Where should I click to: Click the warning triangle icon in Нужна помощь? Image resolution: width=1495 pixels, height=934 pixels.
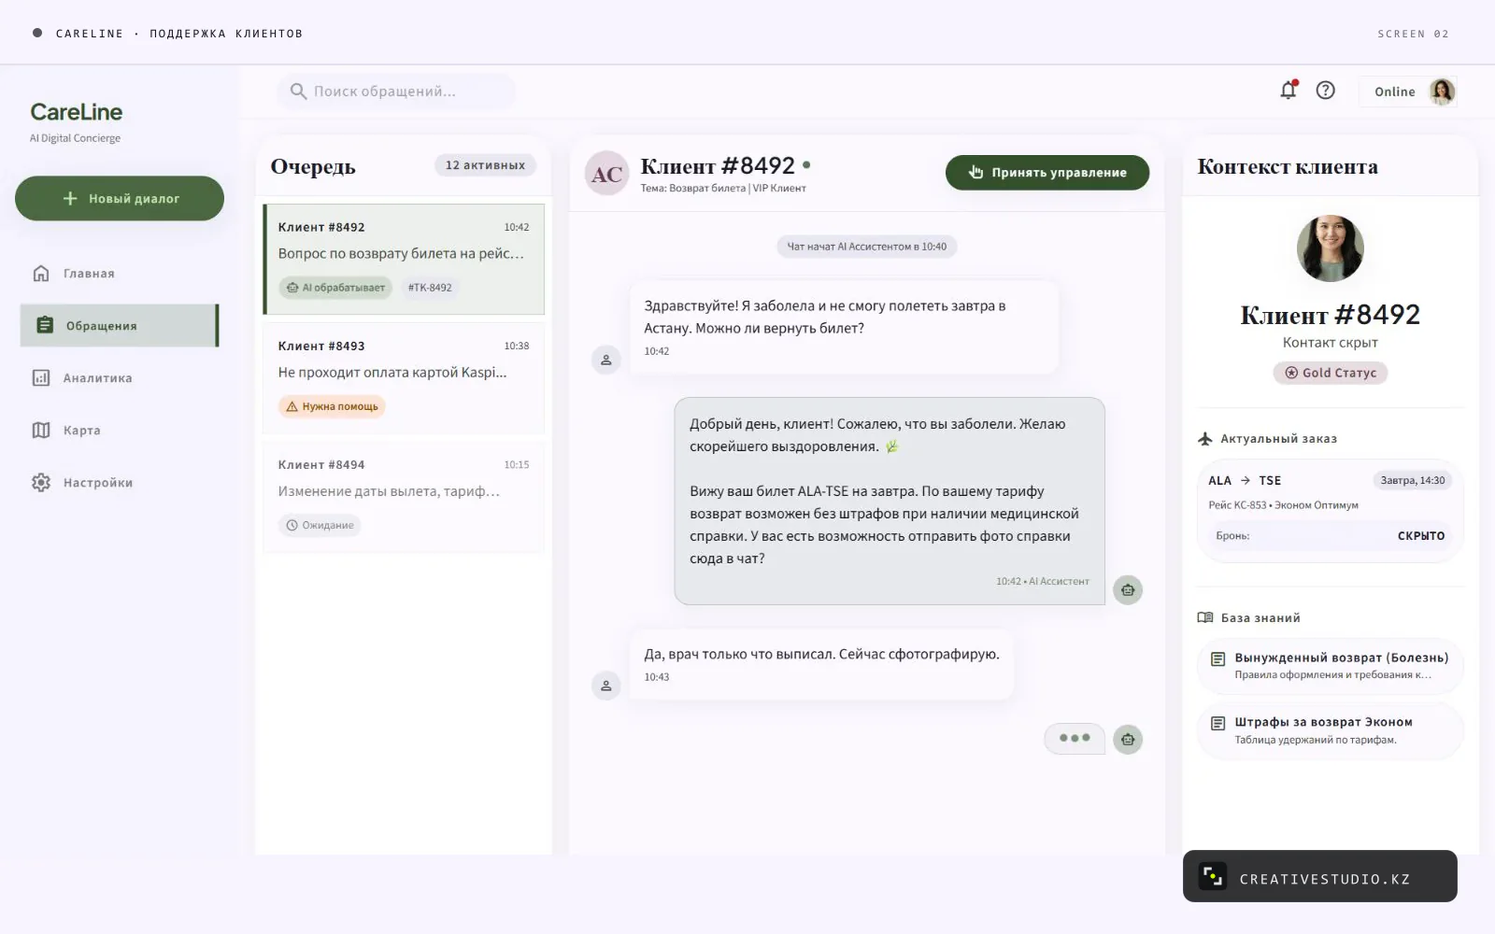click(x=292, y=406)
